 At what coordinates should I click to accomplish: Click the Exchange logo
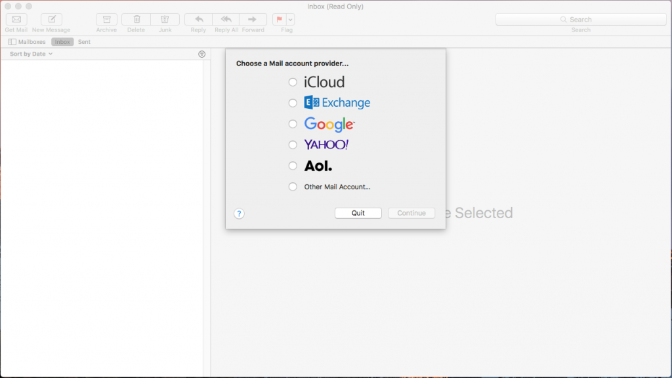pos(337,103)
